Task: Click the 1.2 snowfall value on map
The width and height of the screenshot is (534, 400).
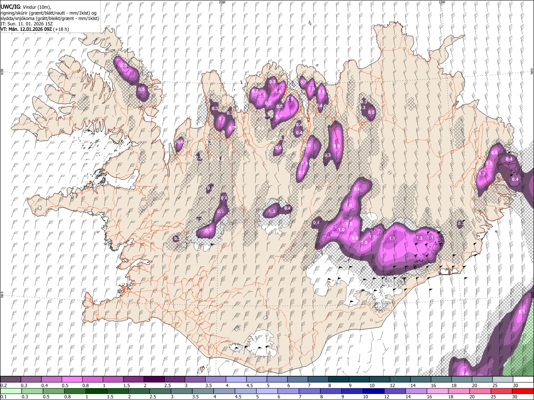Action: pos(420,238)
